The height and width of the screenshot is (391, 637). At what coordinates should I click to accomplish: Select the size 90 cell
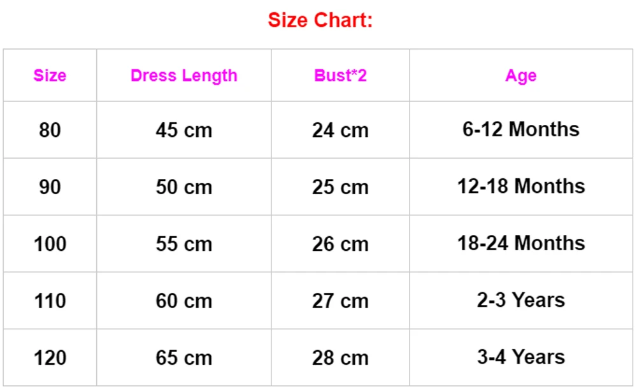(x=50, y=187)
